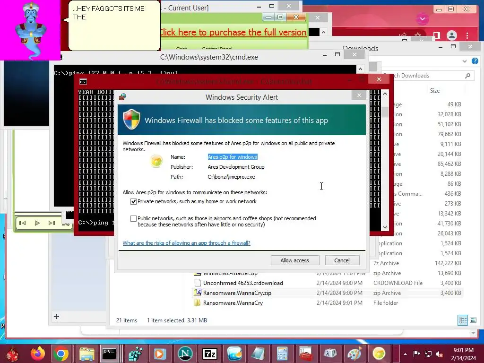Viewport: 484px width, 363px height.
Task: Open Firefox from the taskbar
Action: click(38, 354)
